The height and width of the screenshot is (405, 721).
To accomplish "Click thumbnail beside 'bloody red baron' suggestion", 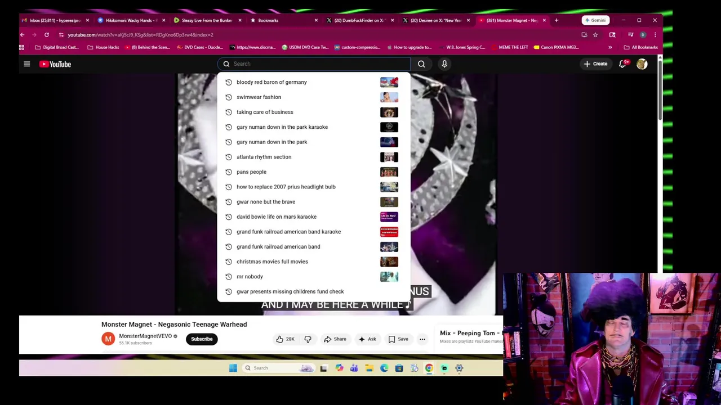I will pos(389,82).
